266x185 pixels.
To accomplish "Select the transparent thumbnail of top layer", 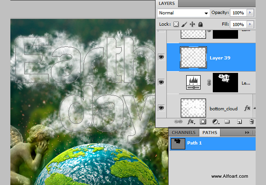I will coord(193,34).
